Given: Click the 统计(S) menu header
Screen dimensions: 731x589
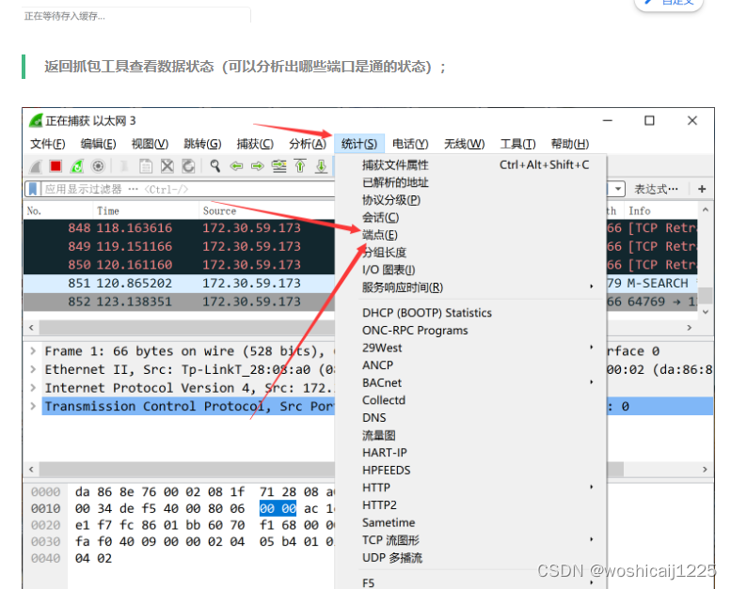Looking at the screenshot, I should [359, 144].
